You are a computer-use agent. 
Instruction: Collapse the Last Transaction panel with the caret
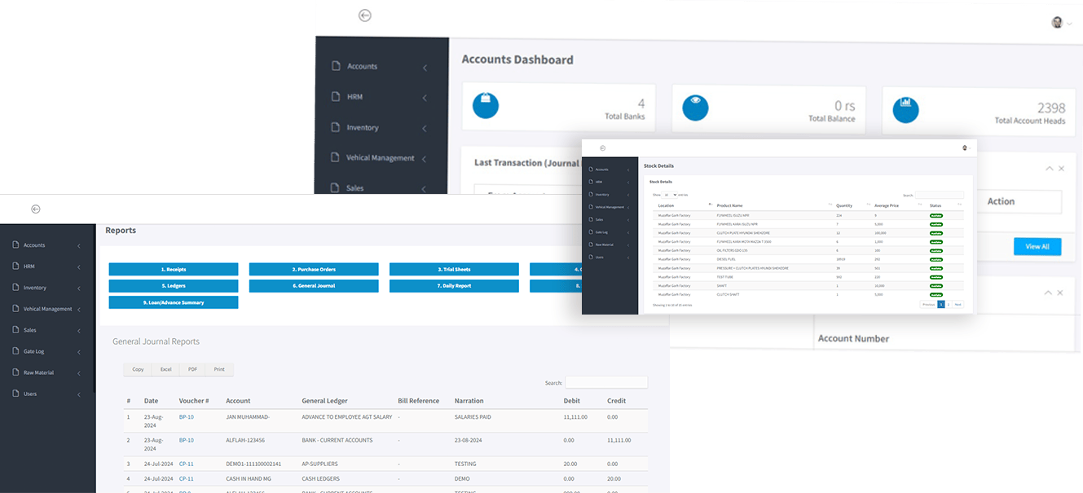[x=1050, y=168]
